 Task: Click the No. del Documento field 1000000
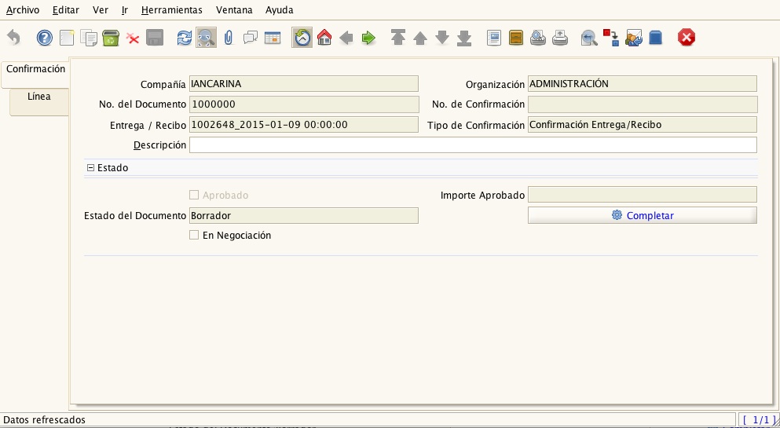tap(304, 104)
